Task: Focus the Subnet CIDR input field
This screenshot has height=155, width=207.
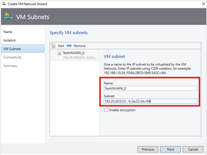Action: [150, 101]
